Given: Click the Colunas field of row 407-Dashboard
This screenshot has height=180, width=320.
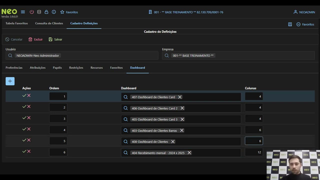Looking at the screenshot, I should (254, 96).
